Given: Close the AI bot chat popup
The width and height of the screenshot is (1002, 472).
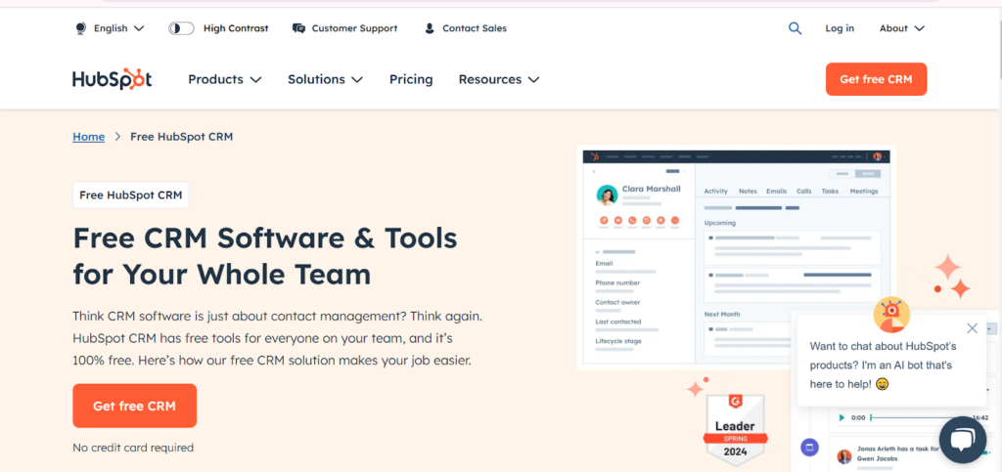Looking at the screenshot, I should 972,328.
